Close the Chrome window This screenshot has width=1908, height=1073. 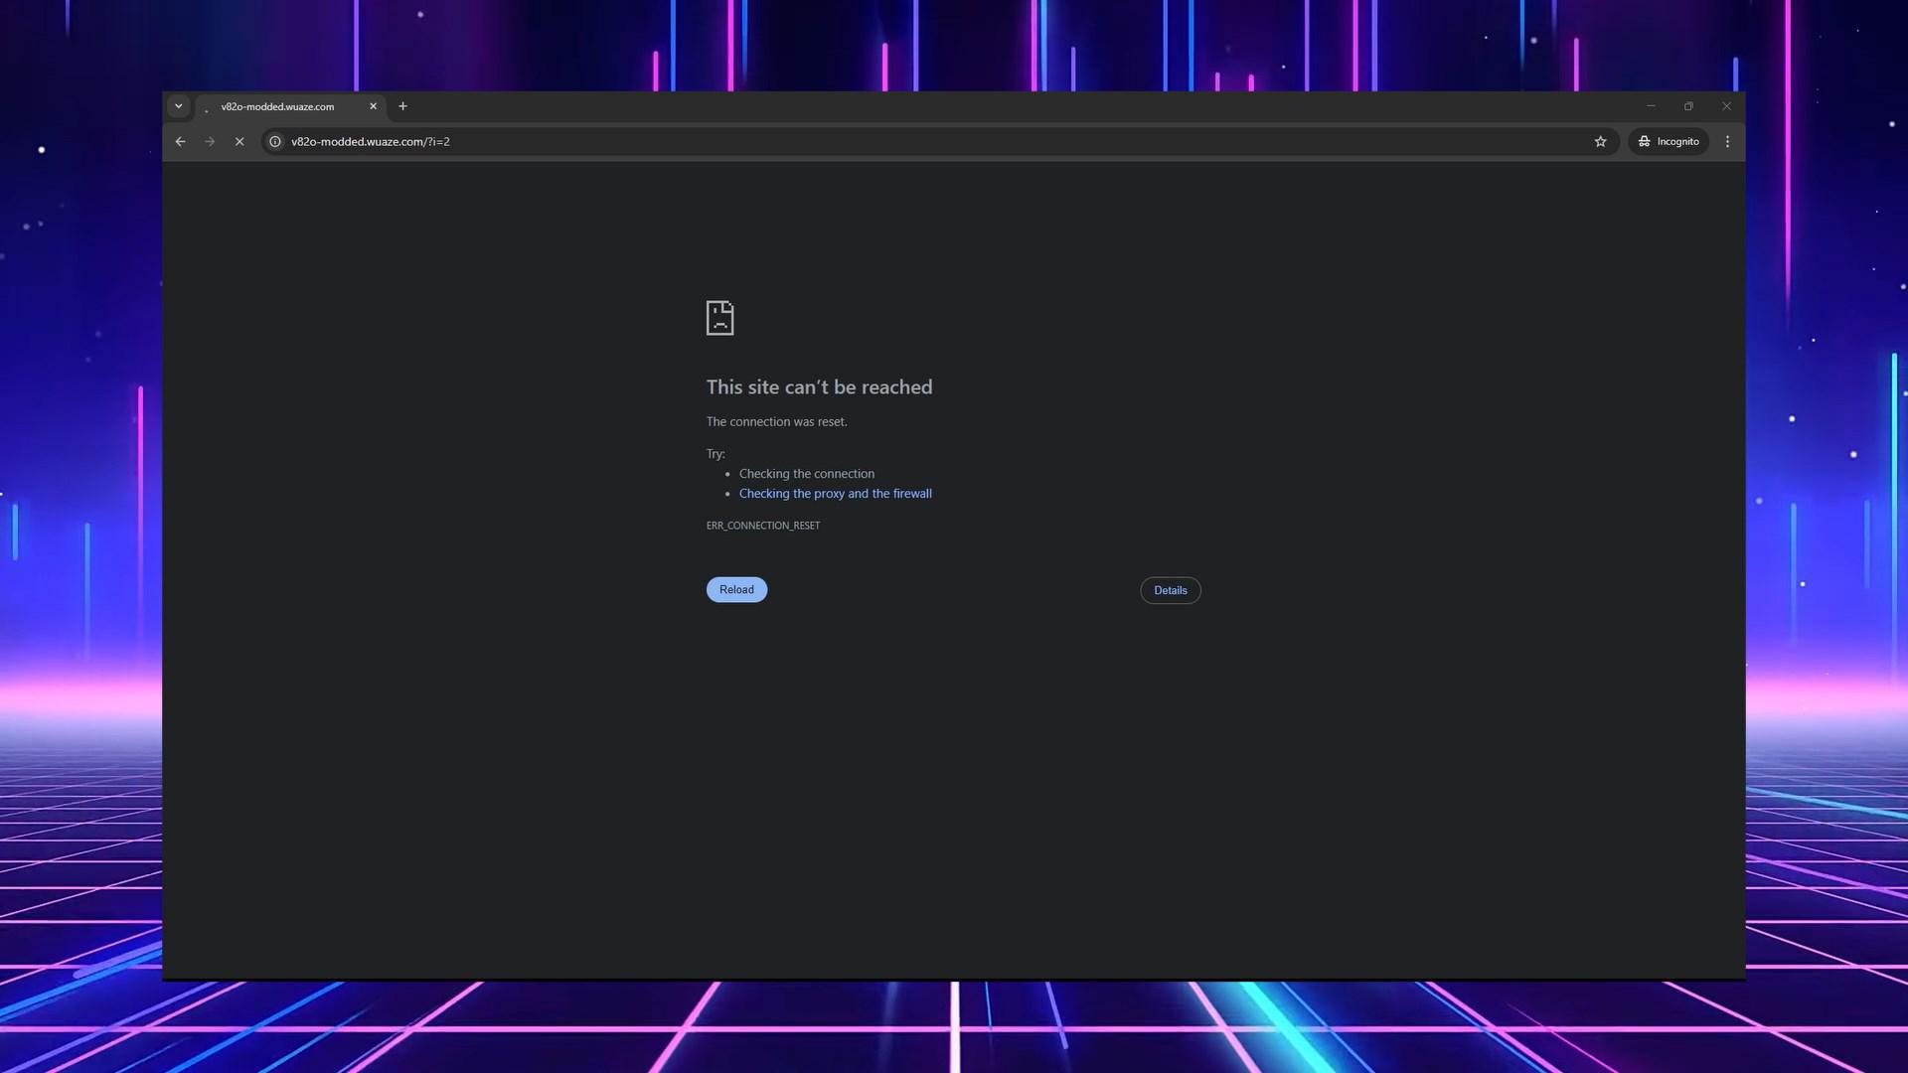(x=1726, y=106)
